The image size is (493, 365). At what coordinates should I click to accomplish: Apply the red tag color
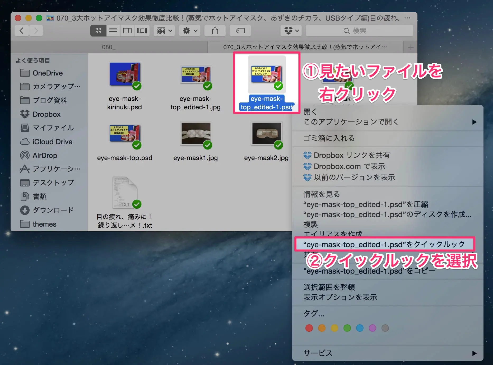(309, 328)
